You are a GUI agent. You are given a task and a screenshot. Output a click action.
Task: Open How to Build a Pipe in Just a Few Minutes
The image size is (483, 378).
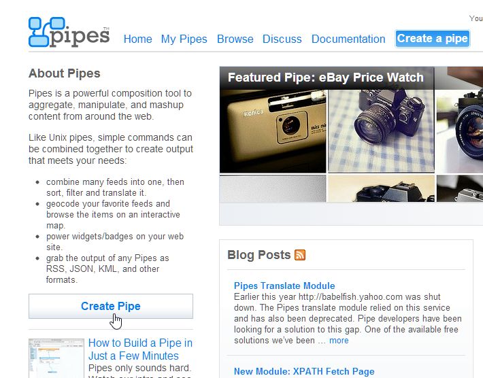coord(140,349)
